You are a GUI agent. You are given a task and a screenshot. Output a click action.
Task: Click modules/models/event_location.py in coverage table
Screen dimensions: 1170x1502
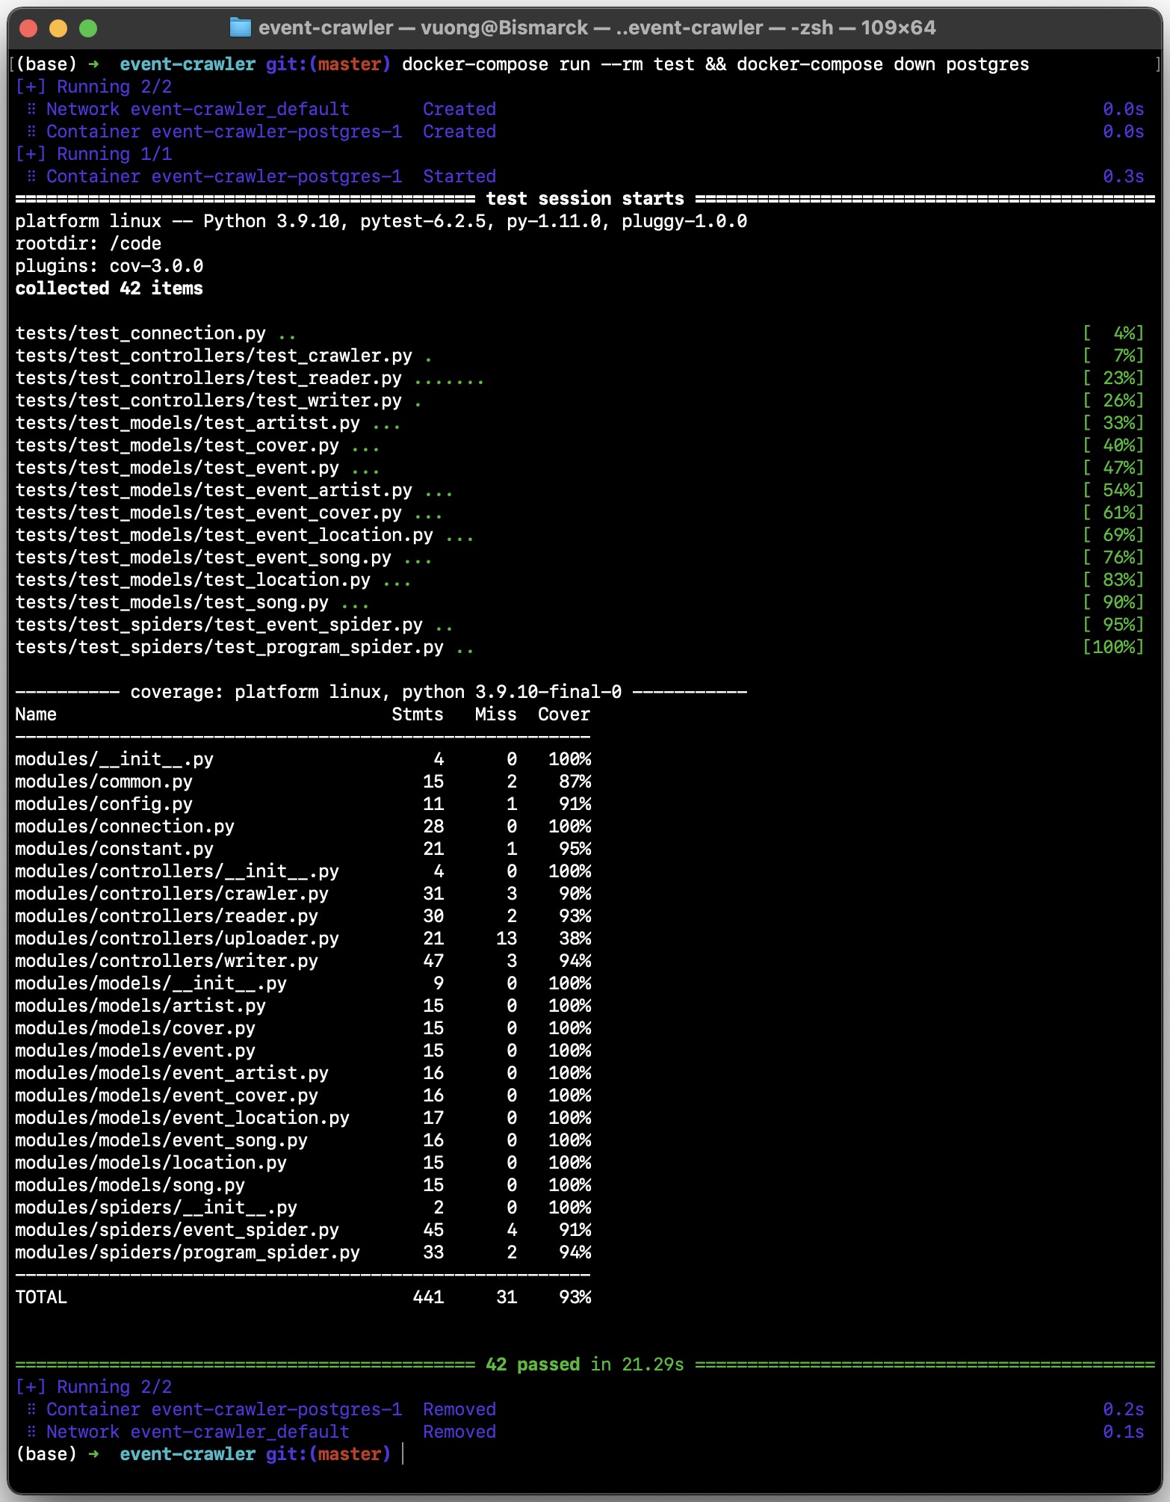tap(182, 1118)
